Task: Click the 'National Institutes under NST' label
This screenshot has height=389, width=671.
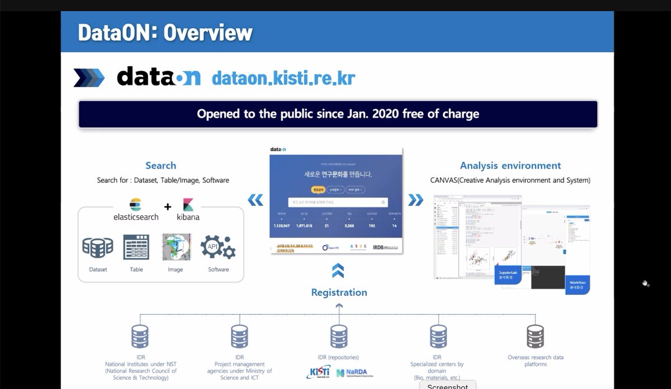Action: pos(140,367)
